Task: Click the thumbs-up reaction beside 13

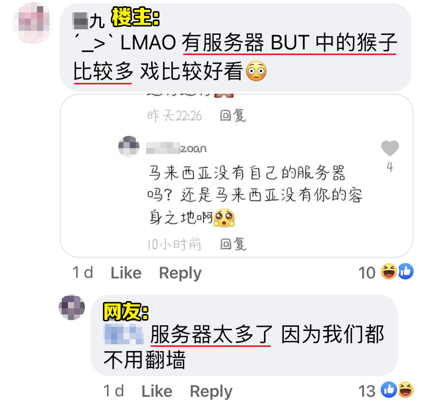Action: point(389,390)
